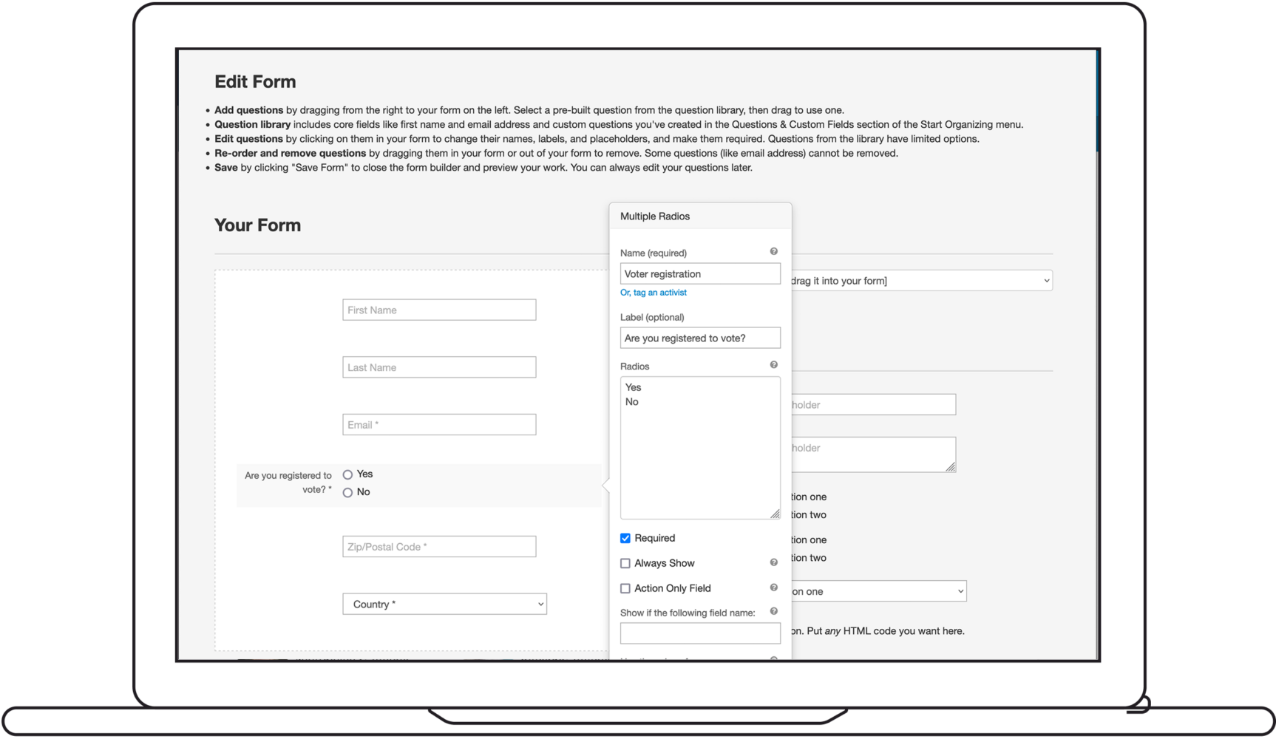Choose the No radio option in form

click(x=347, y=492)
